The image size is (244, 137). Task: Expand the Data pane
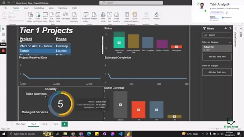point(241,28)
